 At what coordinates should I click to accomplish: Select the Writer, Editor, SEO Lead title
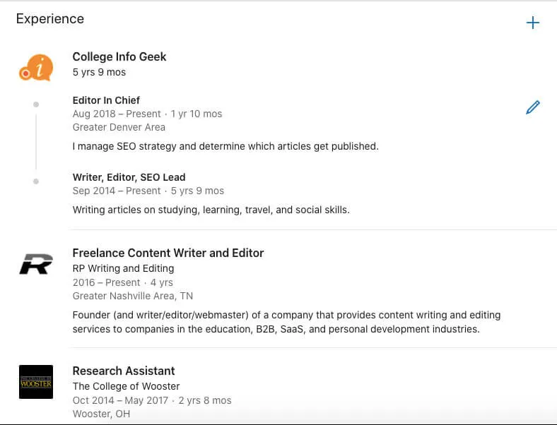click(129, 177)
